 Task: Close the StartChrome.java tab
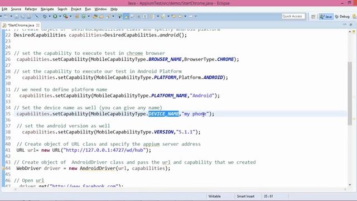[38, 25]
